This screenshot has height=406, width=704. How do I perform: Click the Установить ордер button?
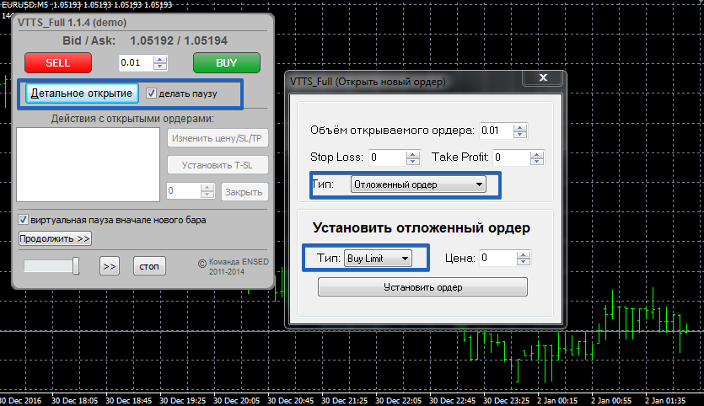pos(422,287)
